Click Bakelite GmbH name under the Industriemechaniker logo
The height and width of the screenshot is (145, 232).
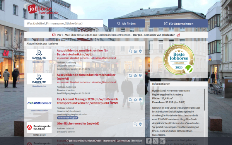click(39, 86)
